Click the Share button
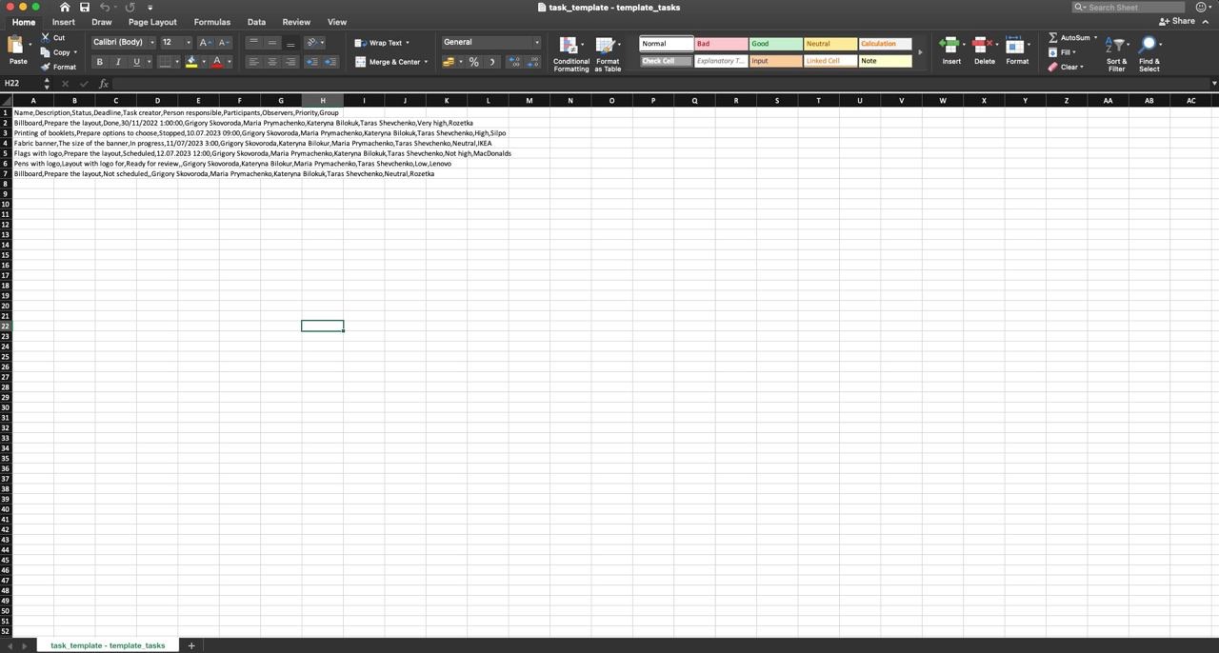The image size is (1219, 653). (1177, 21)
